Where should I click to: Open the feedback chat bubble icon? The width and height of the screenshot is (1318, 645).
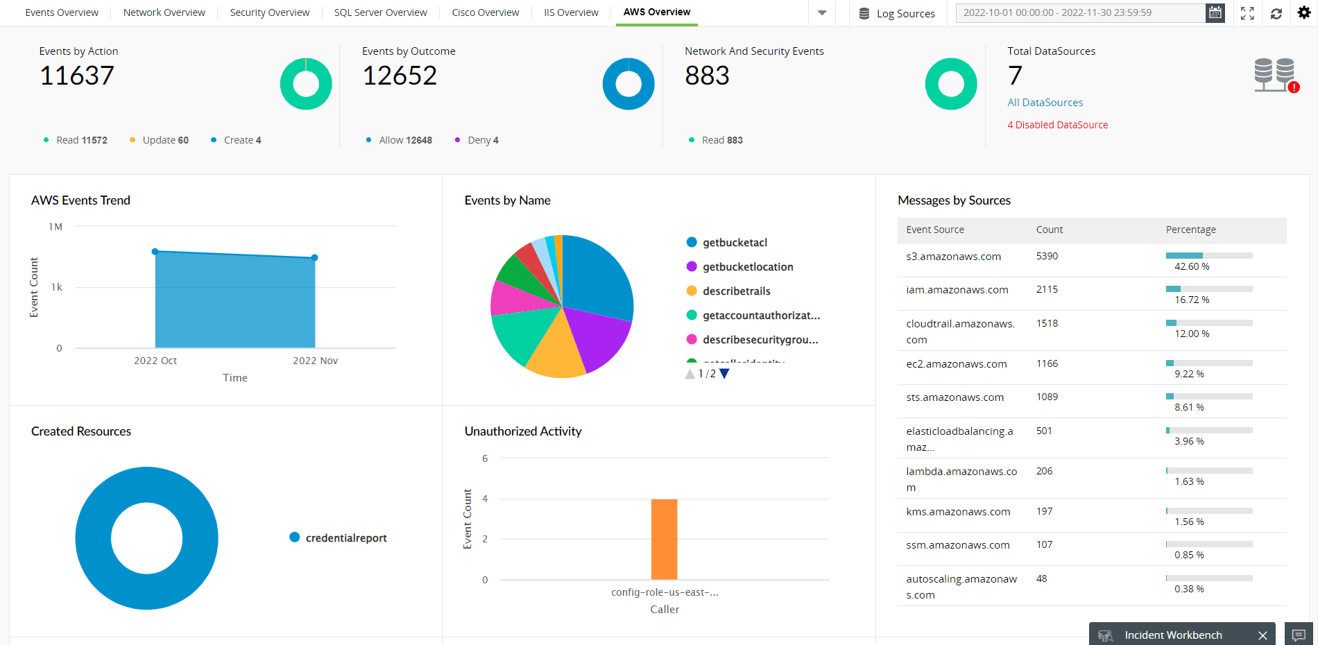coord(1299,635)
